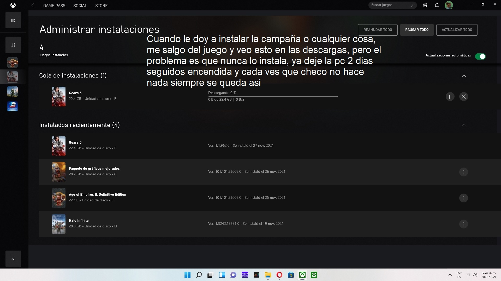Open Gears 5 sidebar game thumbnail
Viewport: 501px width, 281px height.
(x=13, y=77)
